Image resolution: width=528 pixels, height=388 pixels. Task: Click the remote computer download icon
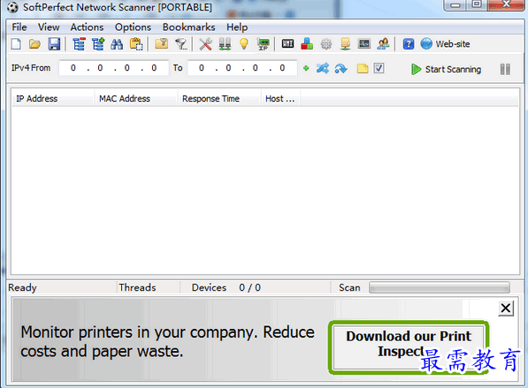[345, 44]
